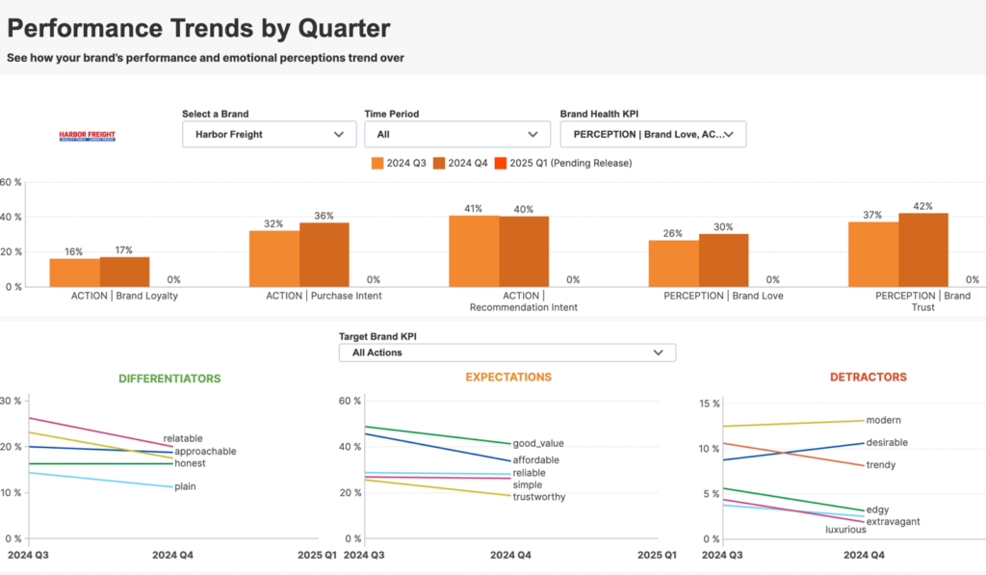Click the 'affordable' line label

point(535,460)
